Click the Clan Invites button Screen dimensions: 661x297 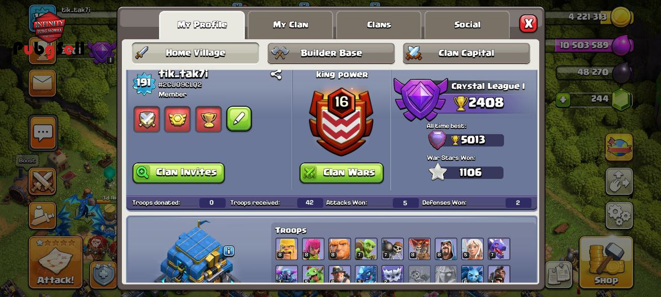179,173
